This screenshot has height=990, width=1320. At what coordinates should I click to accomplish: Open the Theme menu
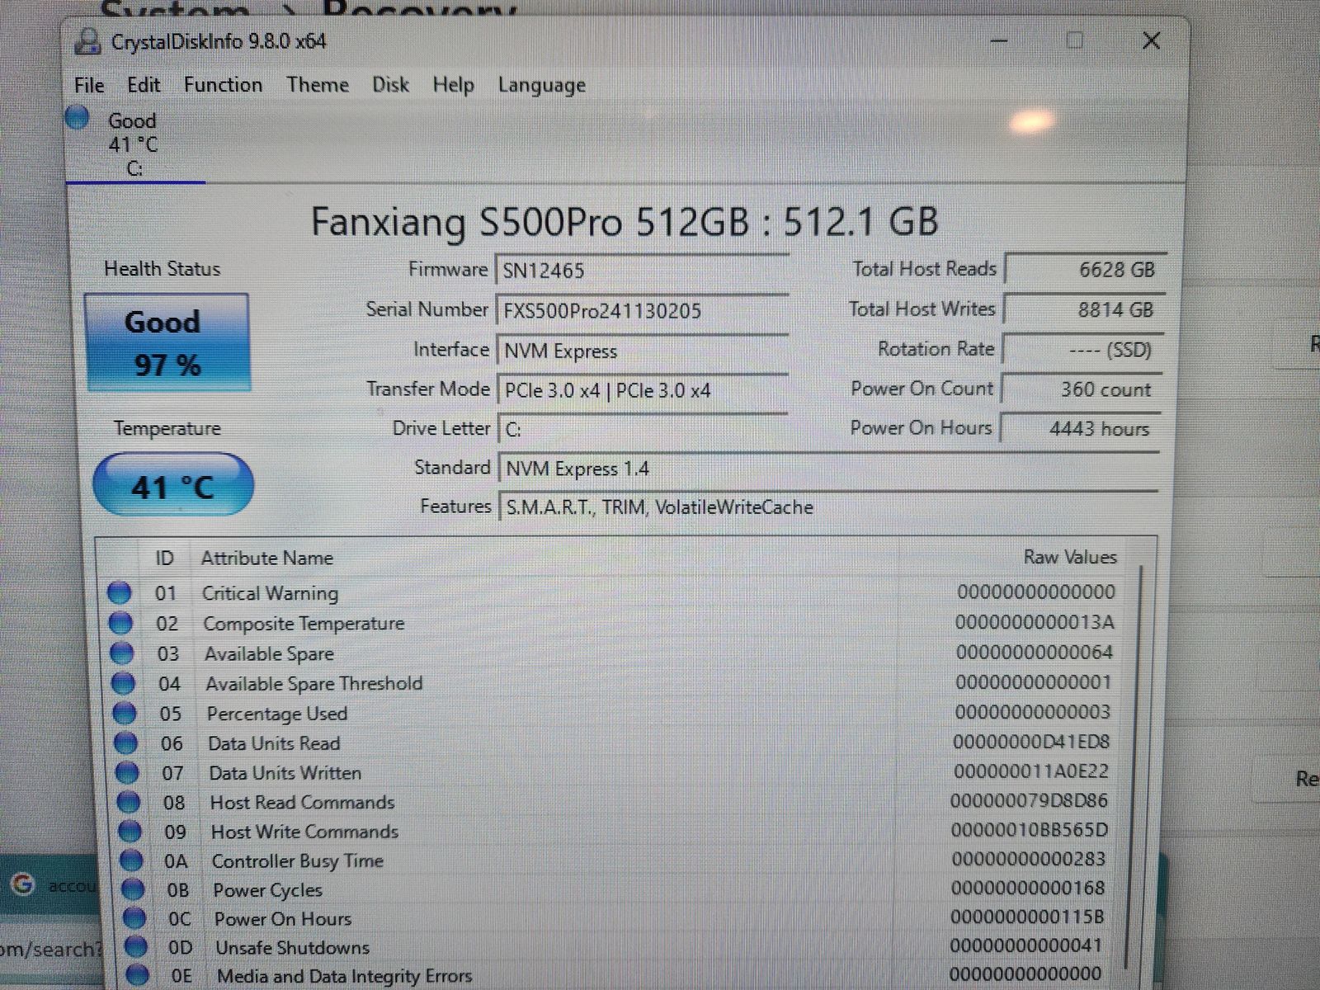318,85
